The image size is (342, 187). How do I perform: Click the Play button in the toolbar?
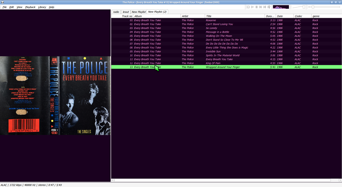252,7
